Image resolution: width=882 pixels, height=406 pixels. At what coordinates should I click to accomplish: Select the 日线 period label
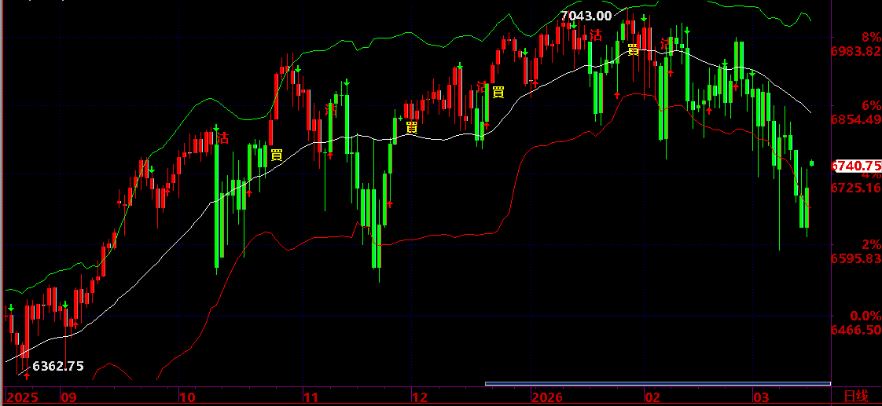pos(855,397)
